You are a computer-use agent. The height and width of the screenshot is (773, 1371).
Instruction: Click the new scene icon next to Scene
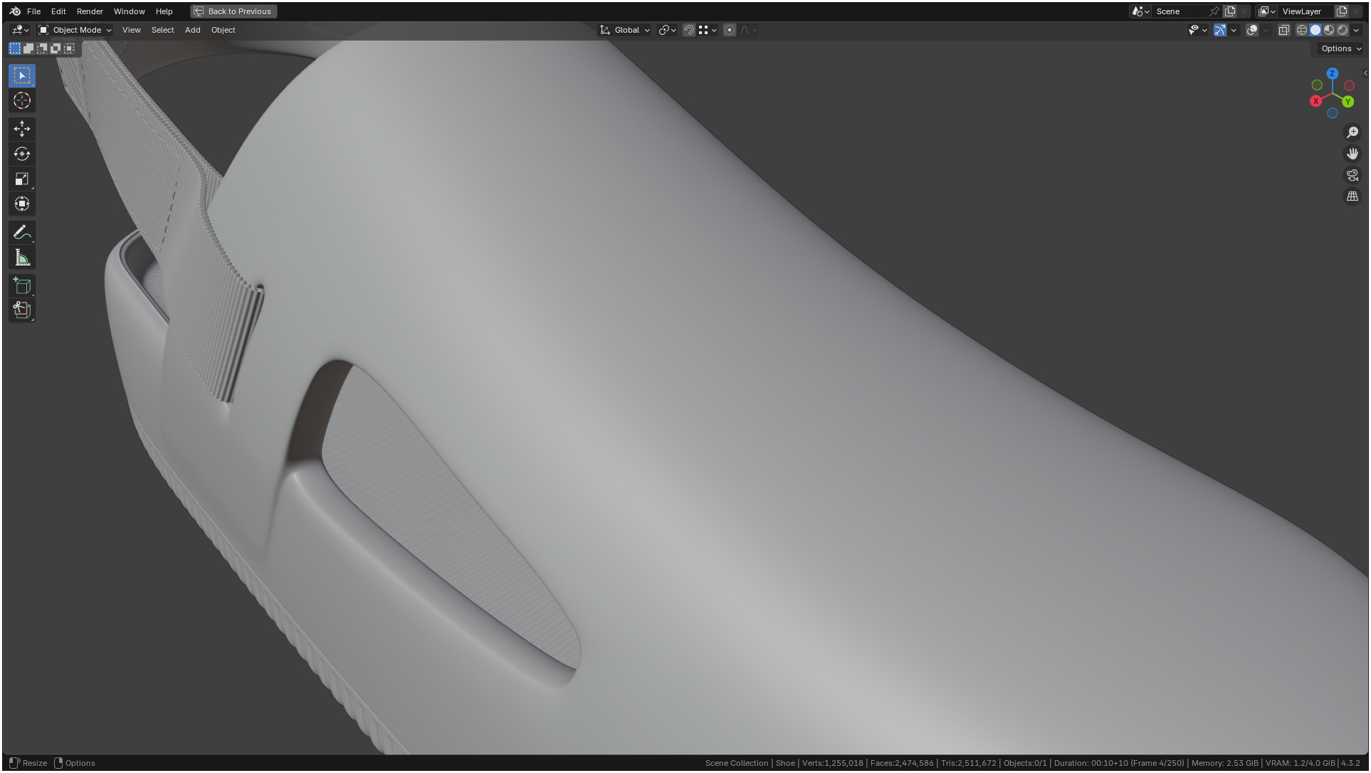tap(1229, 11)
